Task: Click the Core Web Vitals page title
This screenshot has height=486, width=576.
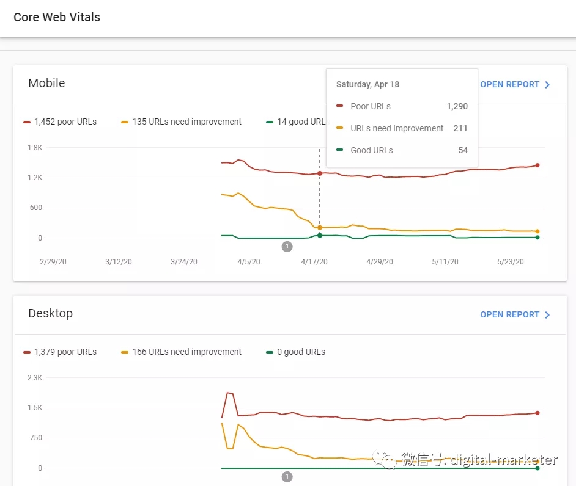Action: pyautogui.click(x=57, y=17)
